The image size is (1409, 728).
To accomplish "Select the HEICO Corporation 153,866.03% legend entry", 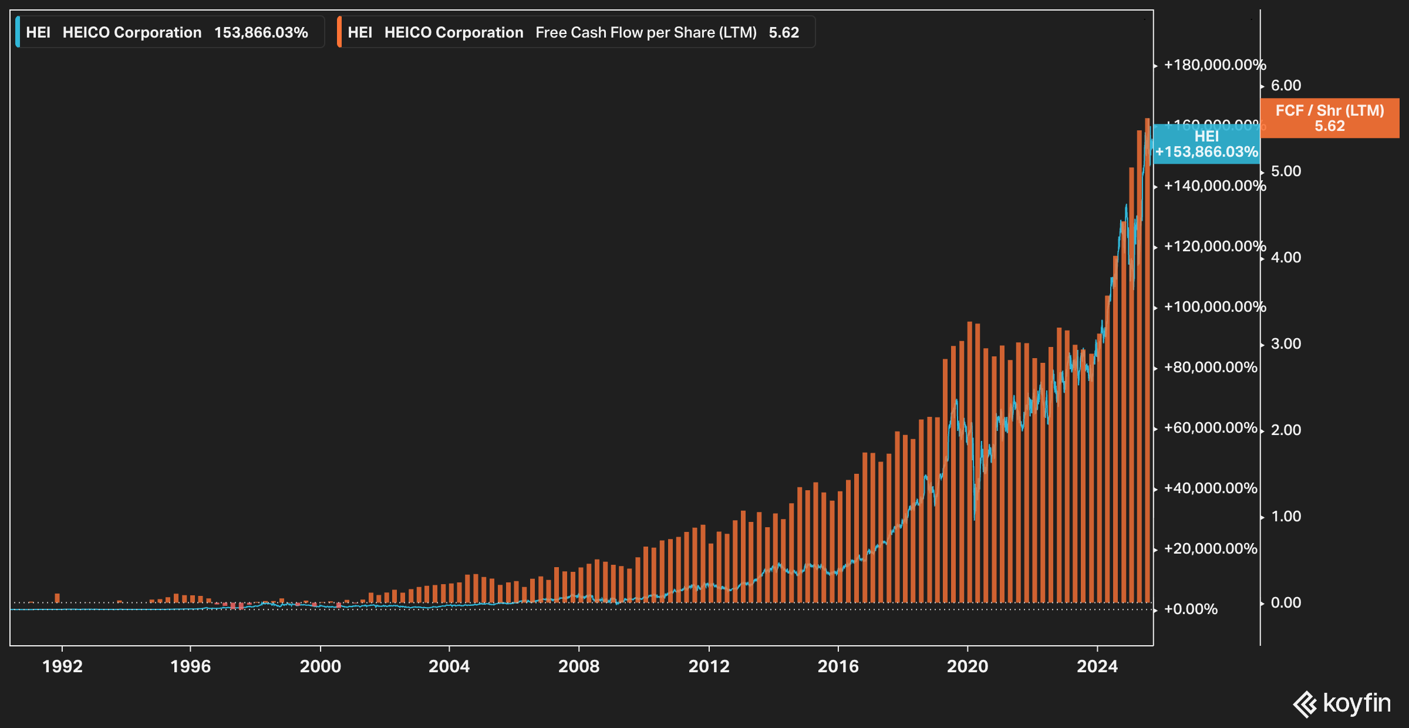I will tap(170, 32).
